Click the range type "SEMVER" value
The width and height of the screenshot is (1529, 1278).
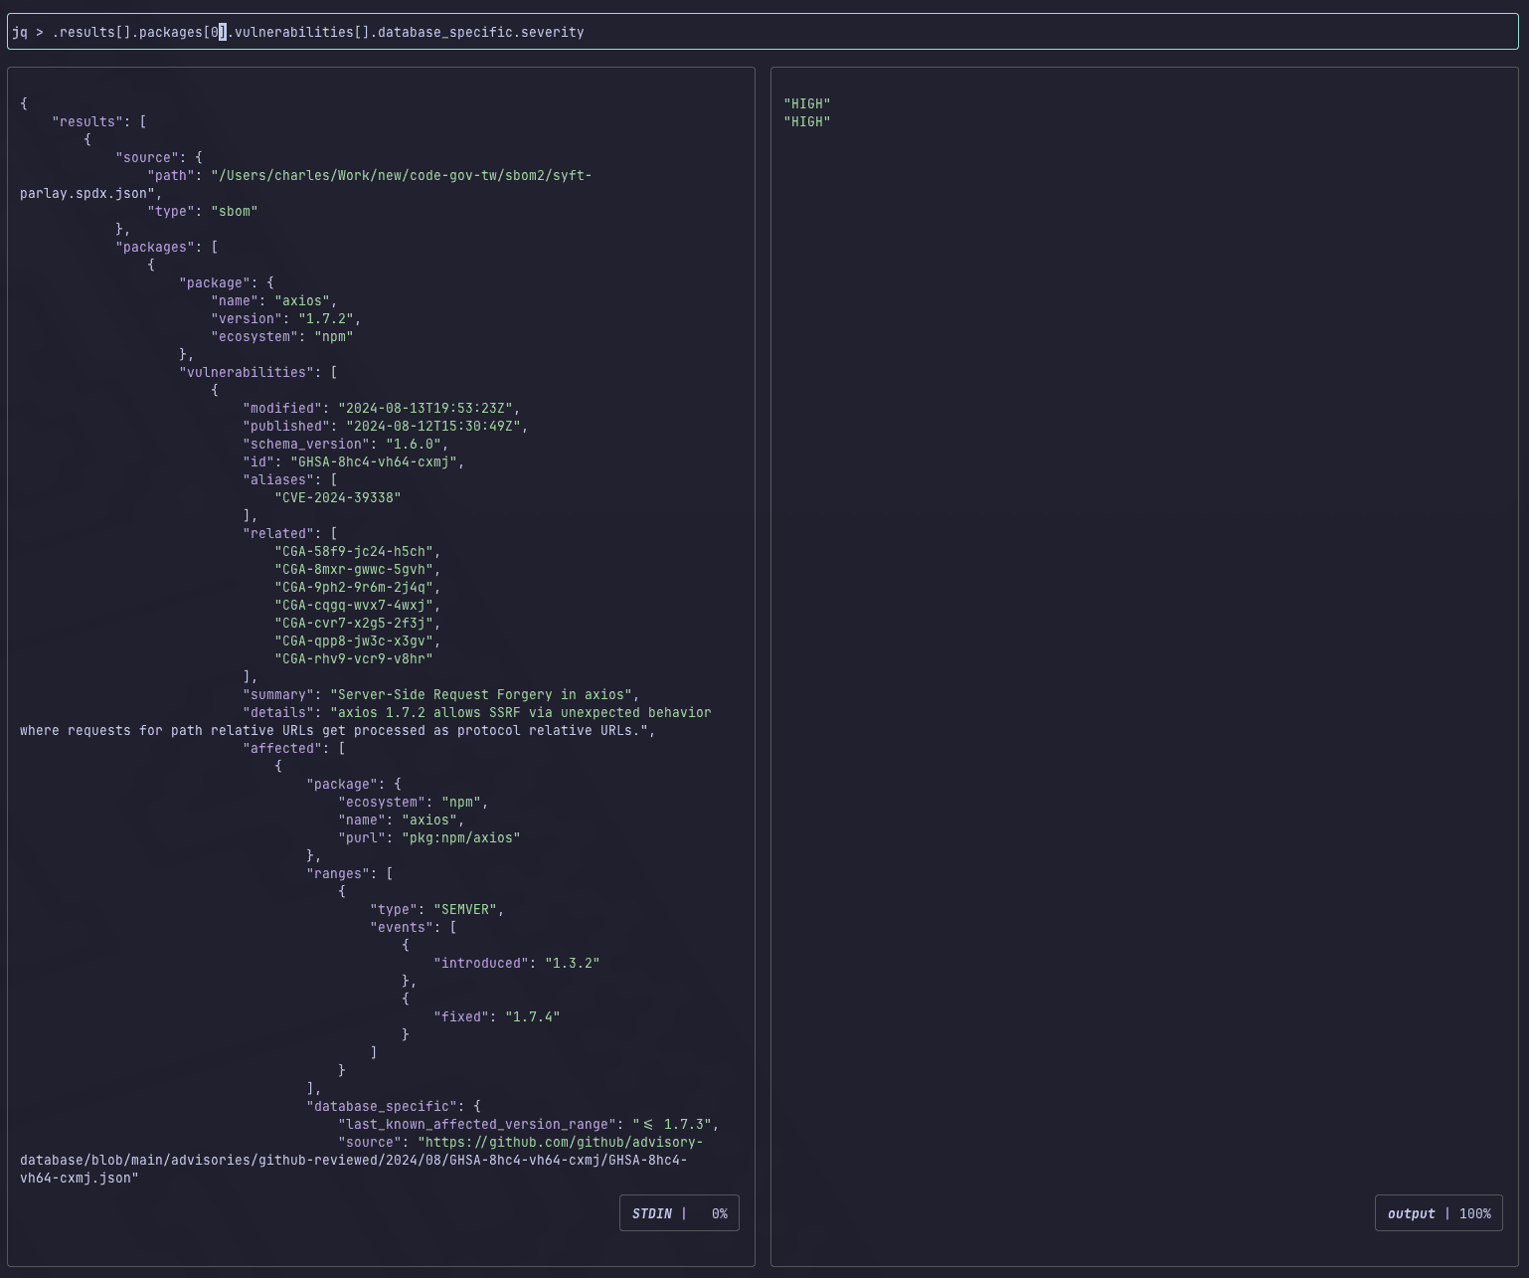pos(465,909)
